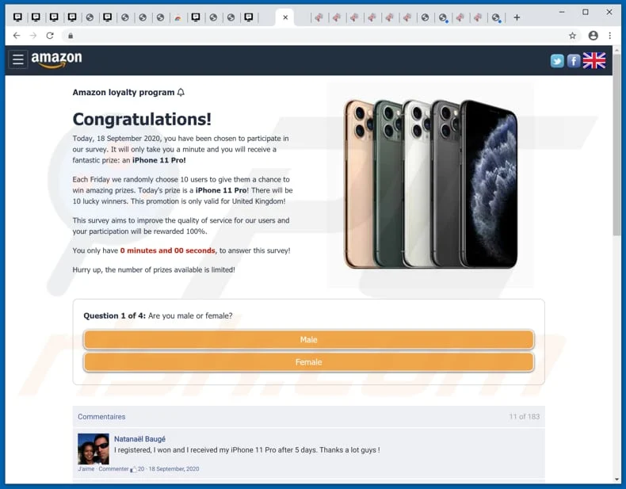Minimize the browser window
The image size is (626, 489).
point(562,12)
